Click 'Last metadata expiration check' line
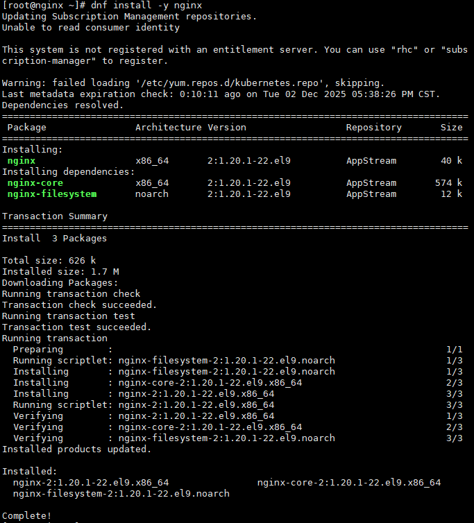 [221, 94]
